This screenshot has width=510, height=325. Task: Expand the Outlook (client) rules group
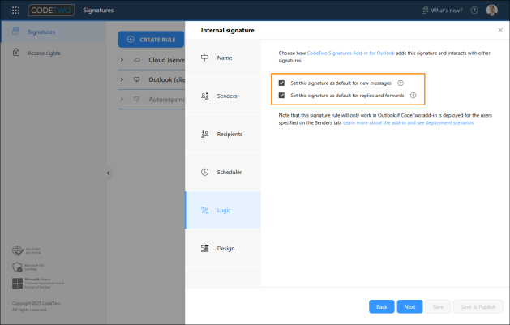[122, 79]
